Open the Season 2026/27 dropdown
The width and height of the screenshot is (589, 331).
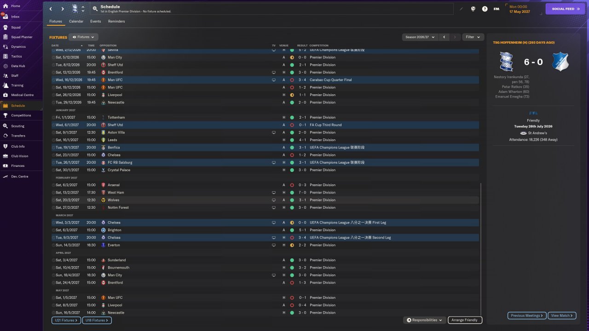pyautogui.click(x=419, y=37)
